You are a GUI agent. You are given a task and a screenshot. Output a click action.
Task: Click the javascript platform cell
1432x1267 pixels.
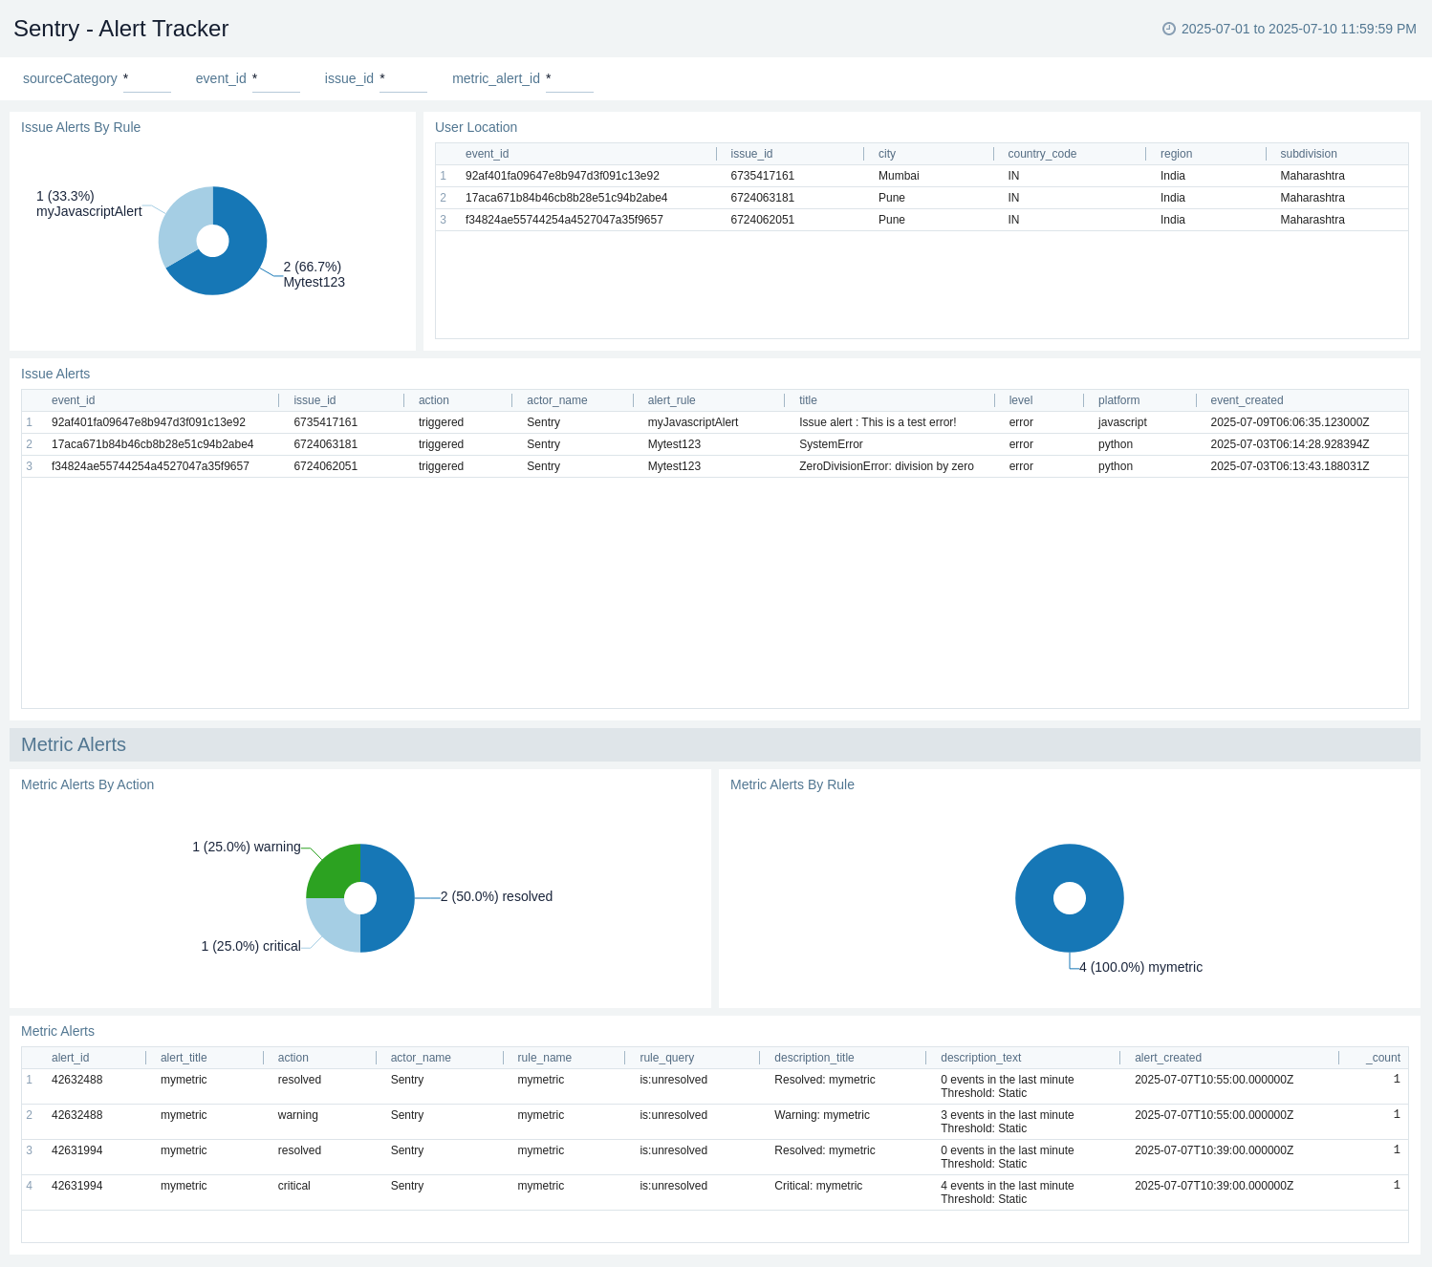pos(1122,422)
